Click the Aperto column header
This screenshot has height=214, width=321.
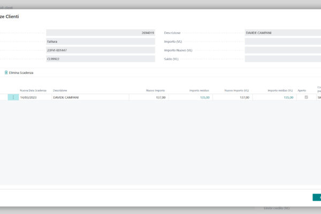click(x=302, y=90)
